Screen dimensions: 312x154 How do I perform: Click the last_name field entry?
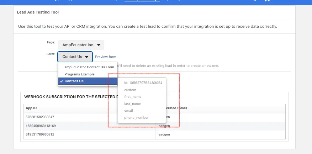tap(132, 103)
